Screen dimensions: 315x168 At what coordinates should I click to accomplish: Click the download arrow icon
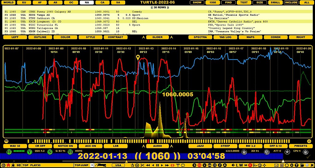tap(13, 165)
